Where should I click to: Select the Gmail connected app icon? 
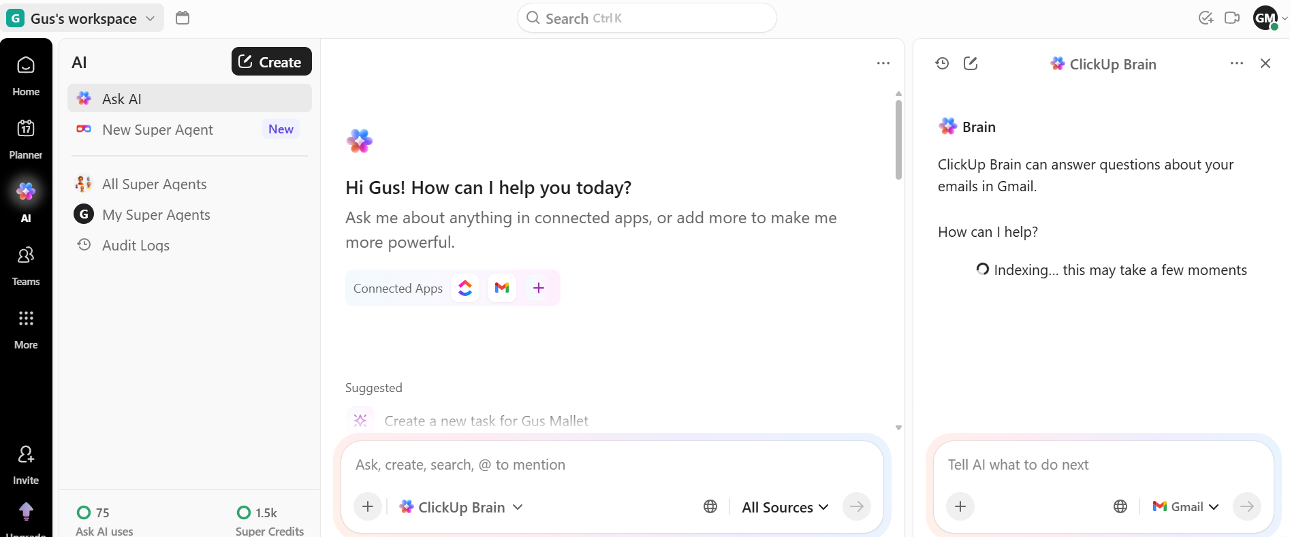click(502, 287)
